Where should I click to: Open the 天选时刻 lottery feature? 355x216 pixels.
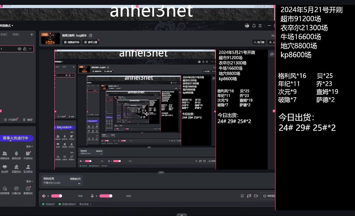click(x=28, y=155)
